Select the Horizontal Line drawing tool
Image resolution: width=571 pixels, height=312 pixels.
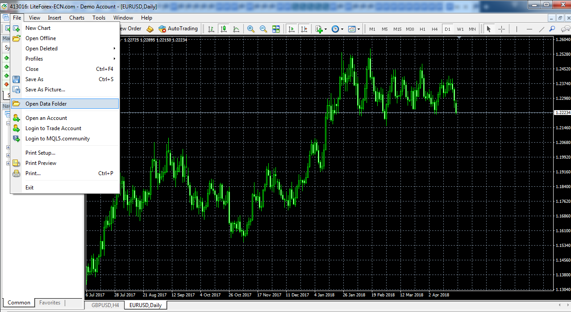pyautogui.click(x=529, y=29)
